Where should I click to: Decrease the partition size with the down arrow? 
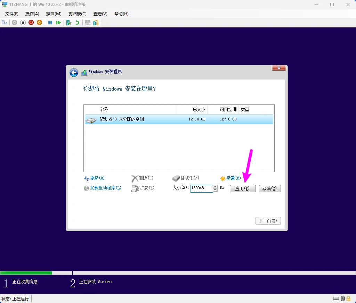215,190
